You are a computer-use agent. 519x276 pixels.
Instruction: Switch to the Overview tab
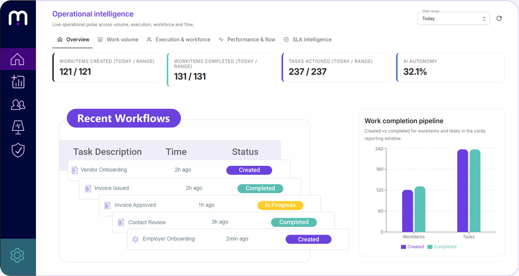click(x=73, y=39)
